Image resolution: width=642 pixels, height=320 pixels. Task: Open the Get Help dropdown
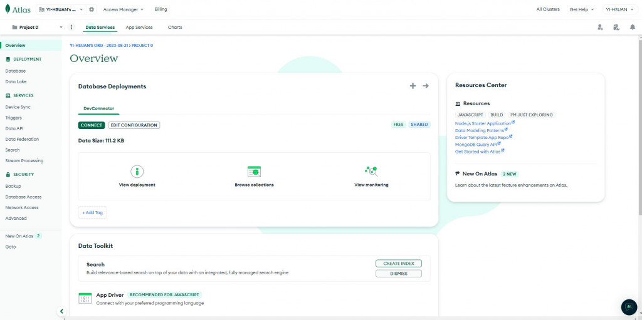(x=581, y=9)
